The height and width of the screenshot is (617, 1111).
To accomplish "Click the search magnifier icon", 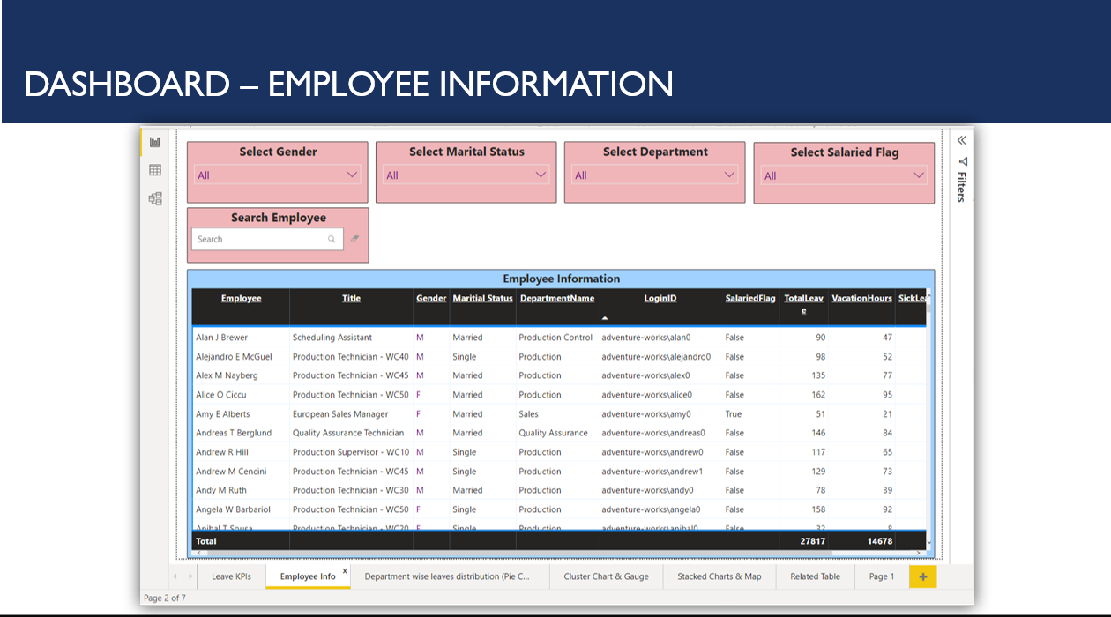I will (x=332, y=239).
